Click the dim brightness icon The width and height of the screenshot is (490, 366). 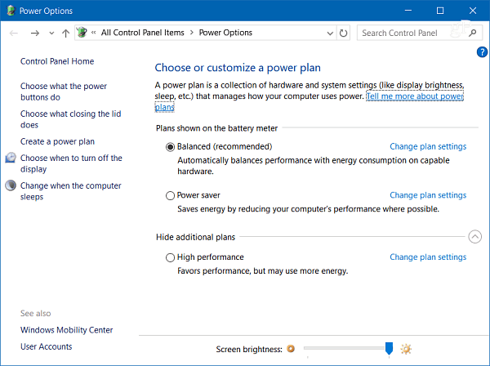tap(291, 349)
